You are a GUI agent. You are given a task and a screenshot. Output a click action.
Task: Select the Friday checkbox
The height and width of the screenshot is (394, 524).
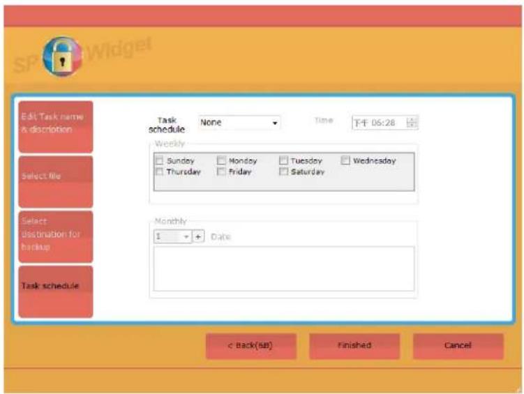(221, 172)
